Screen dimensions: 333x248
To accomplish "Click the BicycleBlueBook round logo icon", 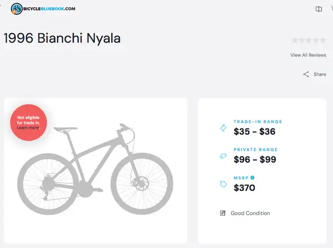I will point(17,9).
